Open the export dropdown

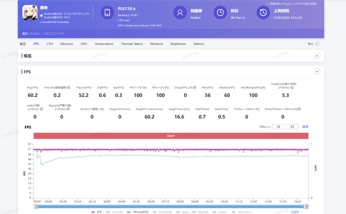[311, 44]
